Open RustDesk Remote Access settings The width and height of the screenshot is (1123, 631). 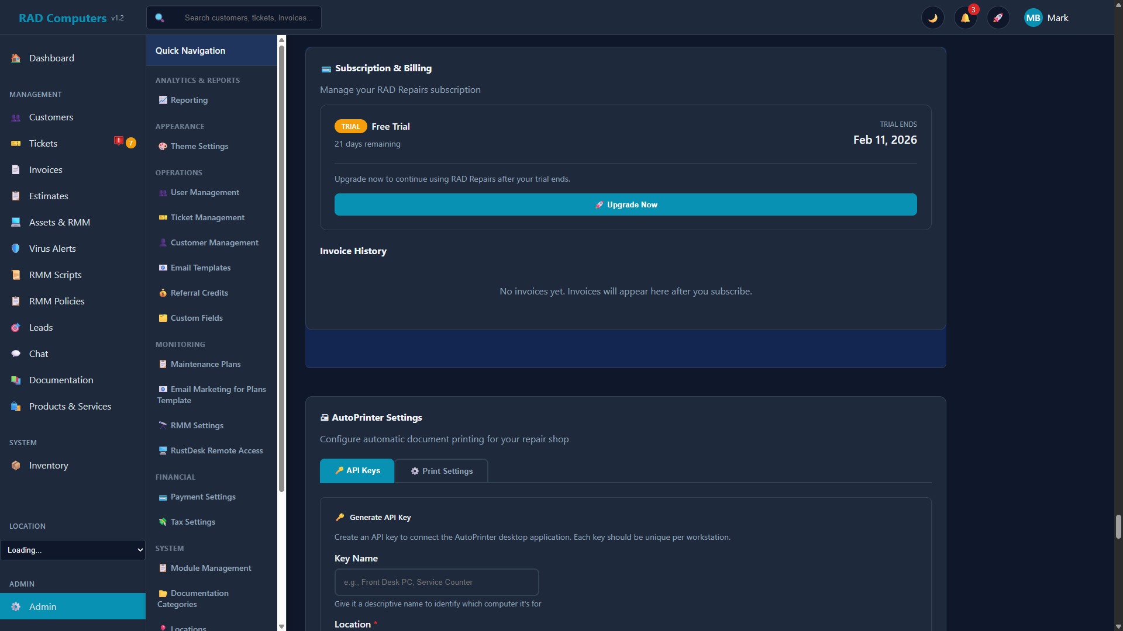click(x=216, y=450)
